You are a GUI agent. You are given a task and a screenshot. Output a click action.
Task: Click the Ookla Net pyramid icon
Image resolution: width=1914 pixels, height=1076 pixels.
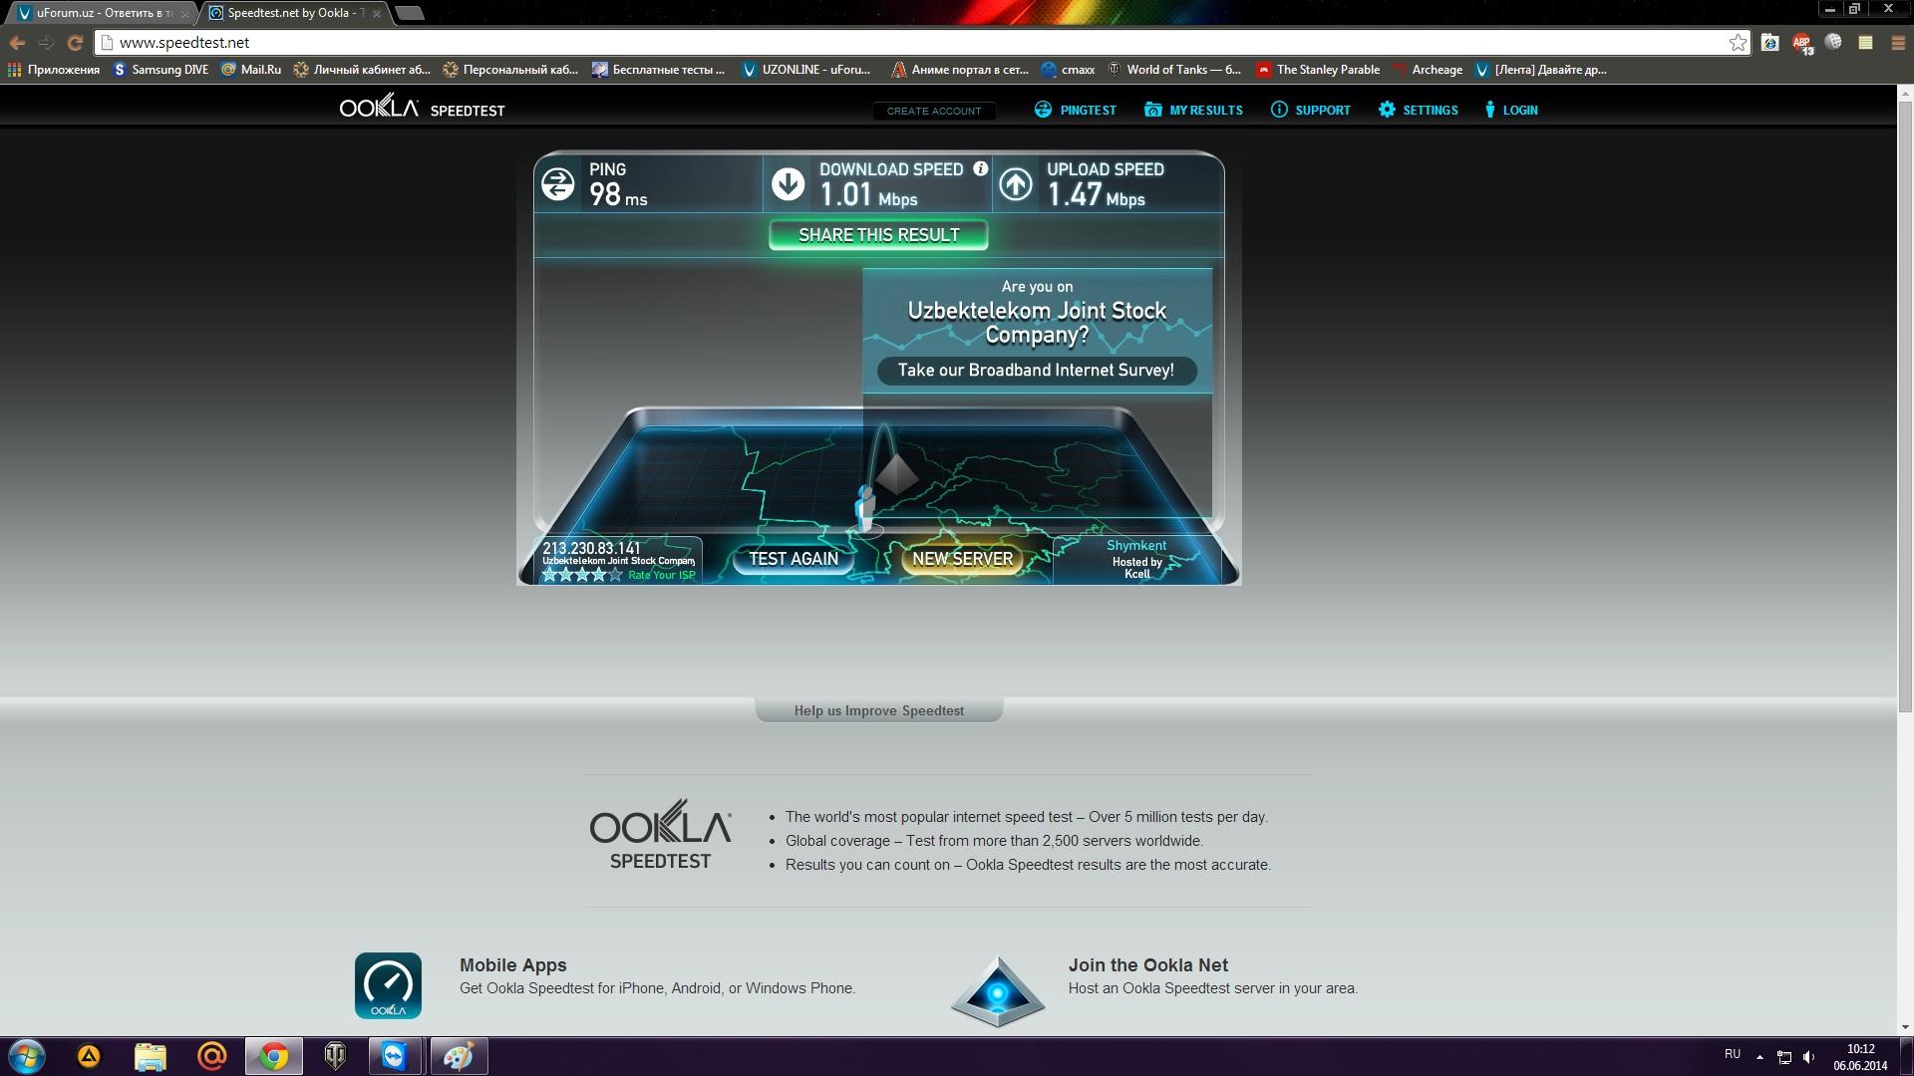998,991
